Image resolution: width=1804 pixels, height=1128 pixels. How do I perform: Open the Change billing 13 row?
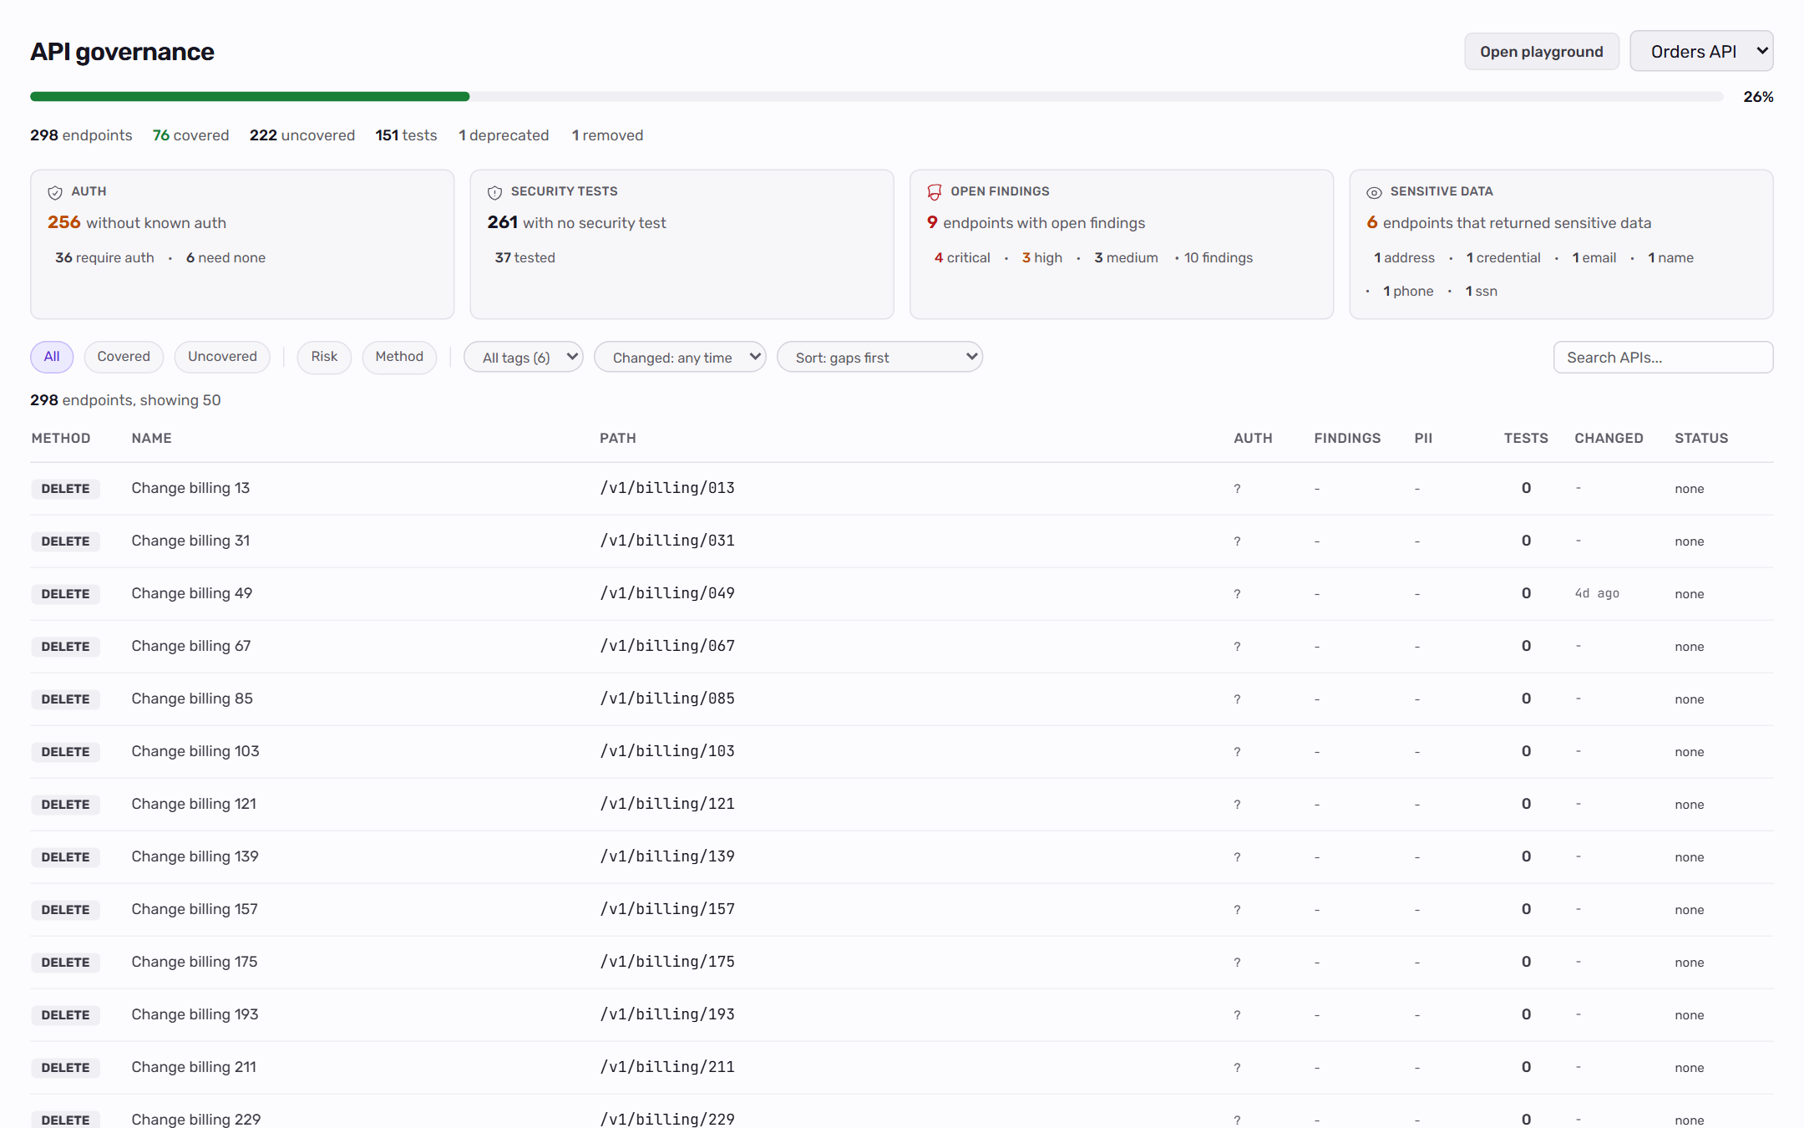click(902, 488)
